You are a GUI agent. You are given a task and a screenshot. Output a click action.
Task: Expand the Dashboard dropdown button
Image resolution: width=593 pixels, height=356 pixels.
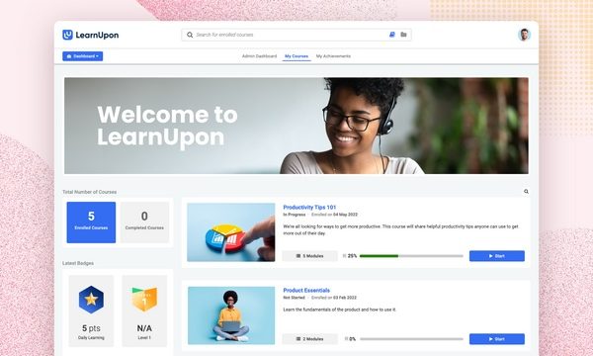[82, 56]
